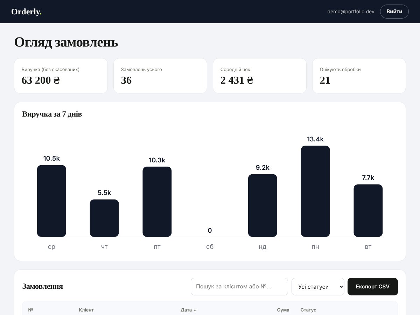Click the ср bar in revenue chart
The width and height of the screenshot is (420, 315).
51,201
